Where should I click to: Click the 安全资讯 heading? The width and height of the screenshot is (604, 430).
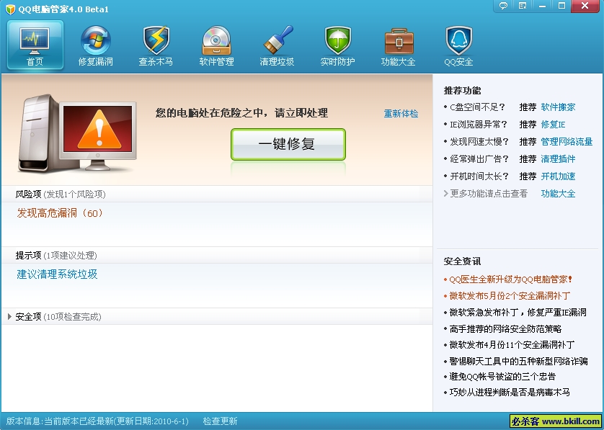click(462, 261)
